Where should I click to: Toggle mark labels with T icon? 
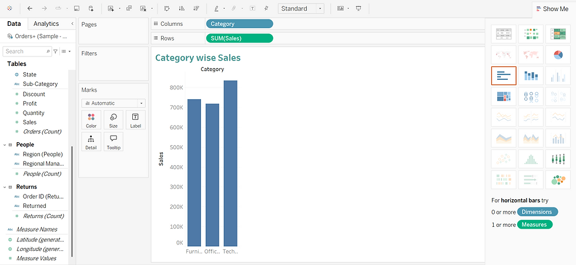tap(252, 8)
